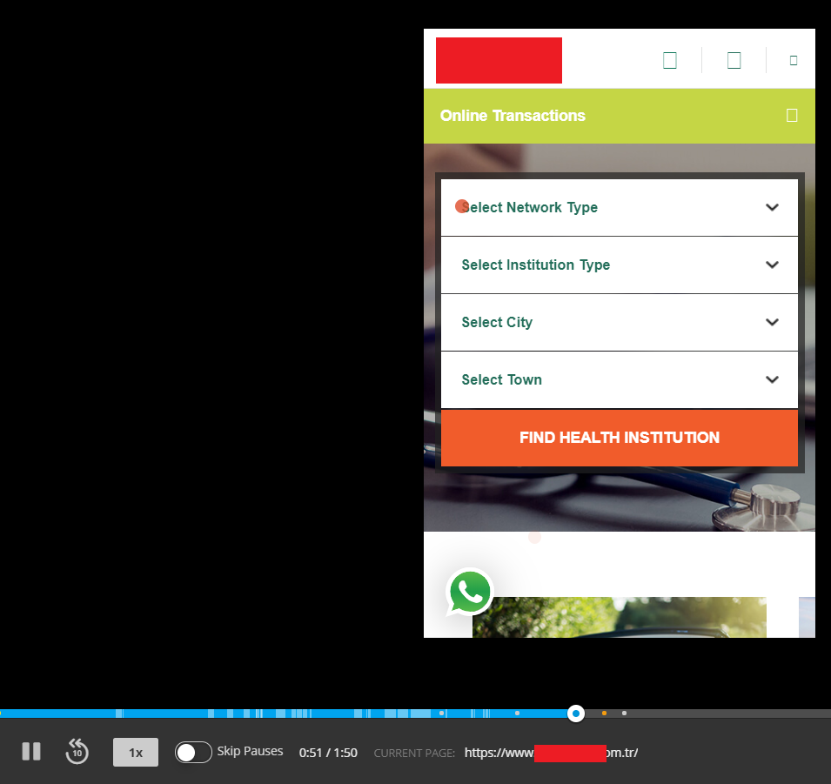Image resolution: width=831 pixels, height=784 pixels.
Task: Click the playback progress handle
Action: [575, 714]
